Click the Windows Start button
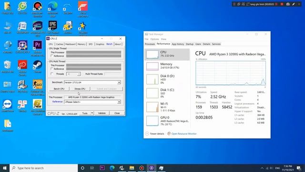This screenshot has height=172, width=305. 5,168
